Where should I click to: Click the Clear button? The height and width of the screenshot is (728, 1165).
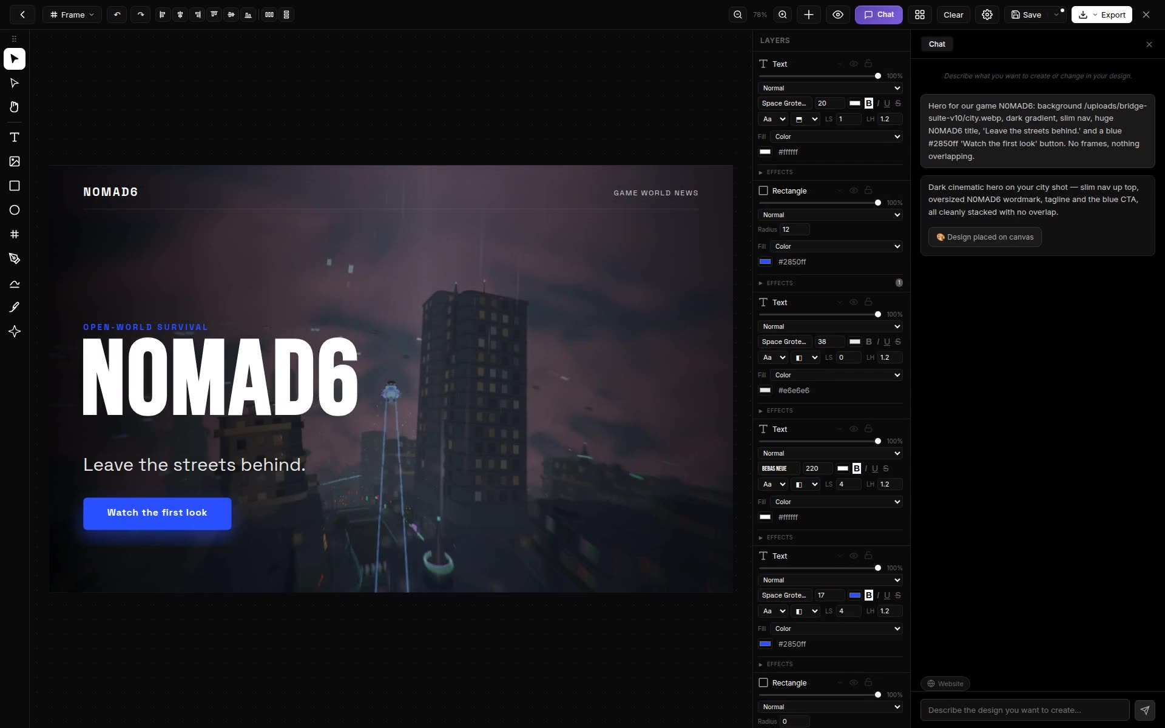[953, 15]
